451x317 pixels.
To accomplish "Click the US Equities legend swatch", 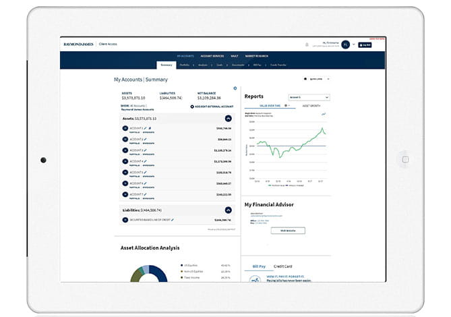I will coord(182,266).
